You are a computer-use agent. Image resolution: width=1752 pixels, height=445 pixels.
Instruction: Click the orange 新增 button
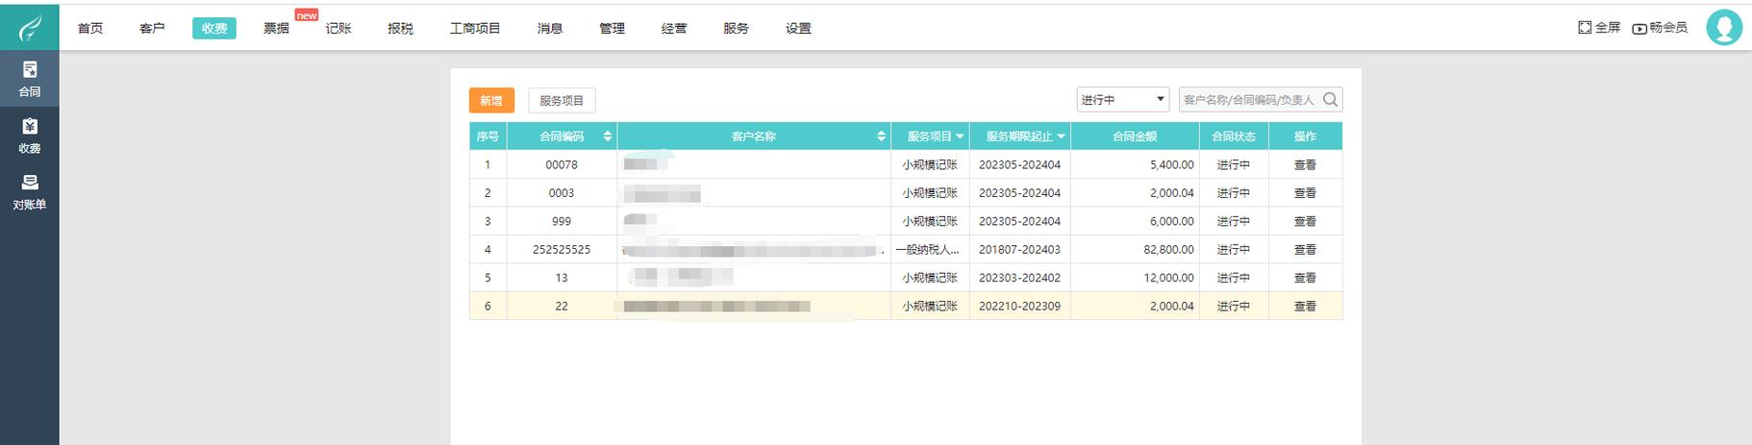tap(491, 100)
